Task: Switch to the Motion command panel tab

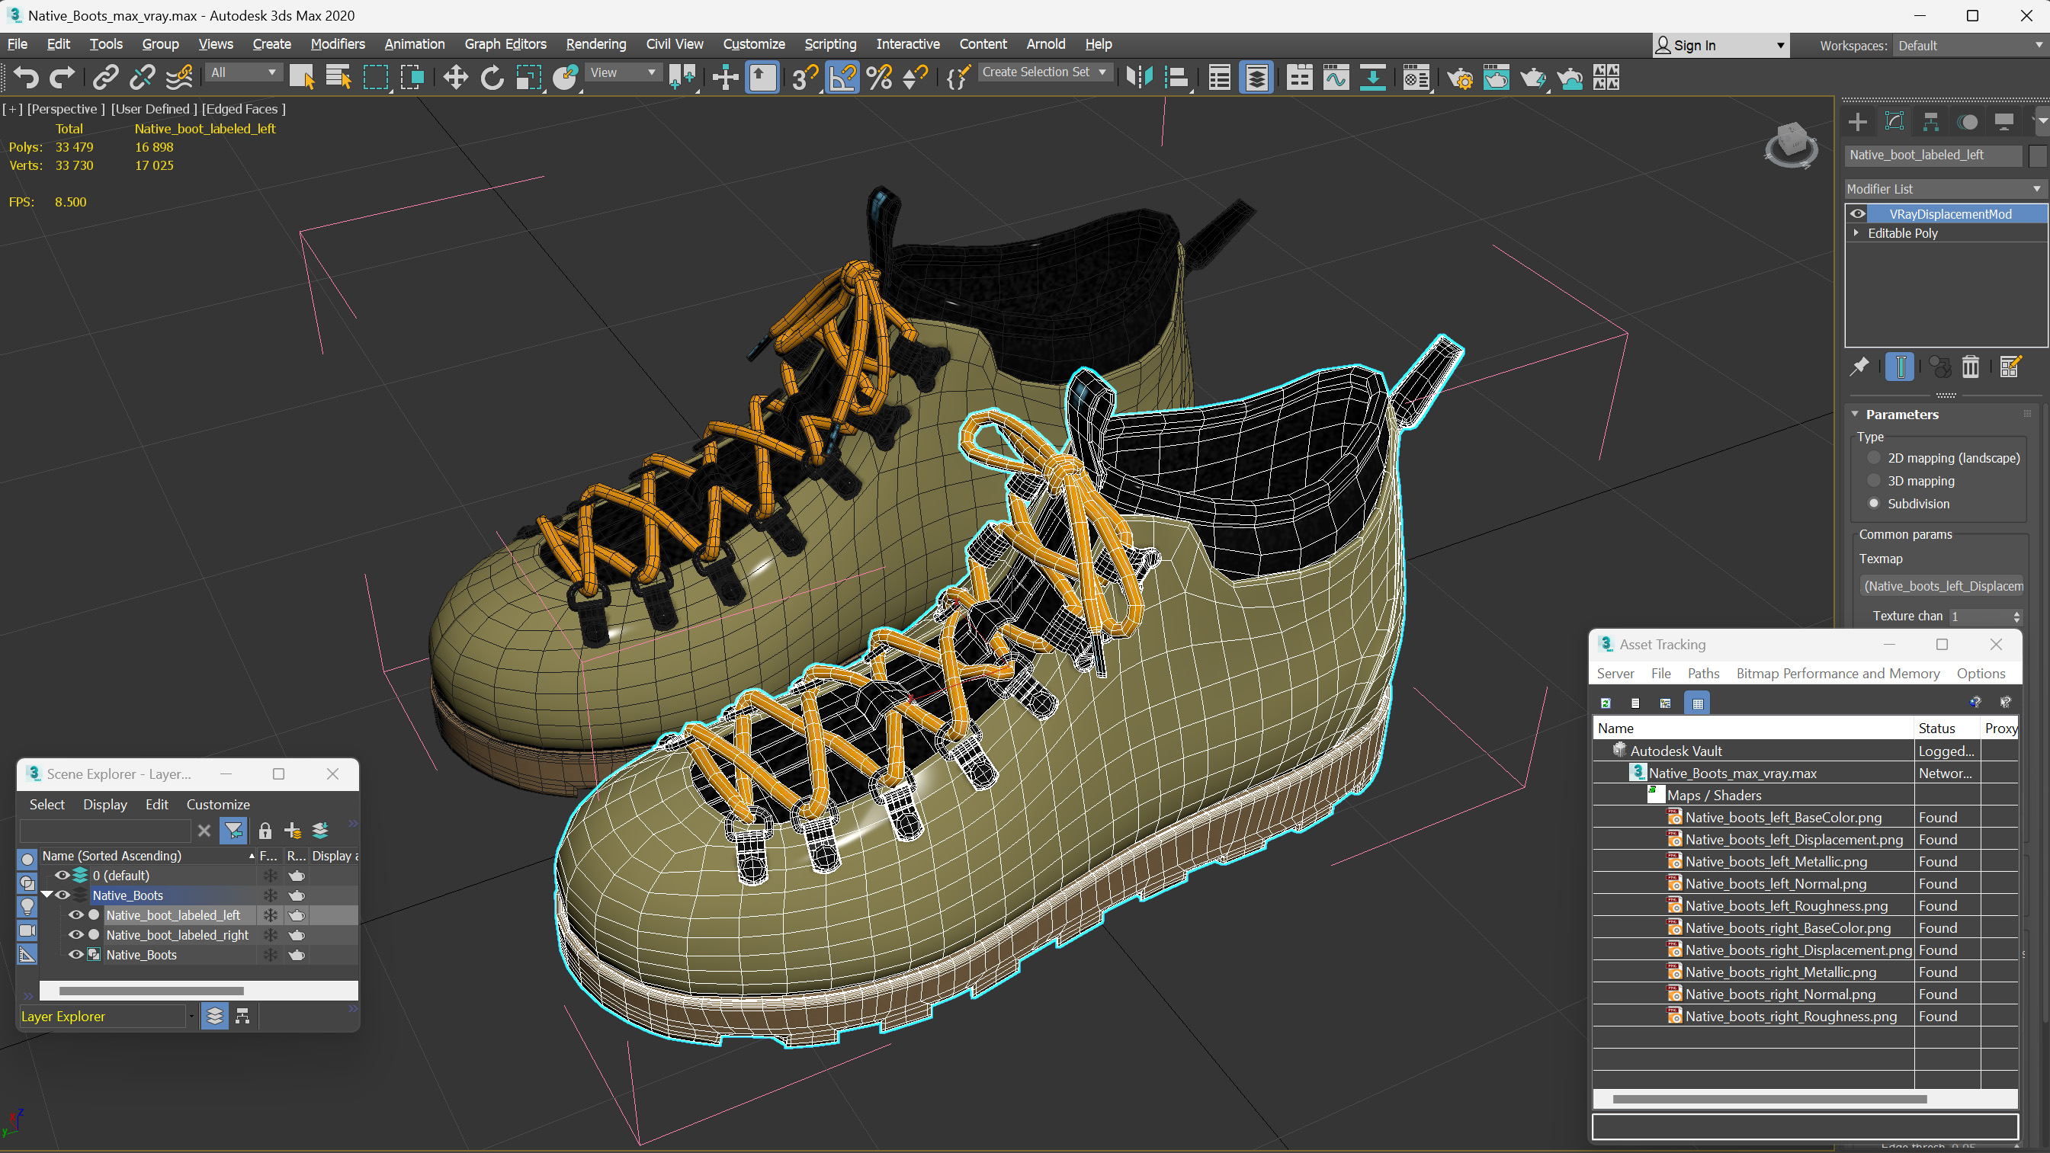Action: tap(1967, 122)
